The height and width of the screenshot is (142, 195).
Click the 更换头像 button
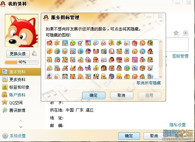click(18, 54)
